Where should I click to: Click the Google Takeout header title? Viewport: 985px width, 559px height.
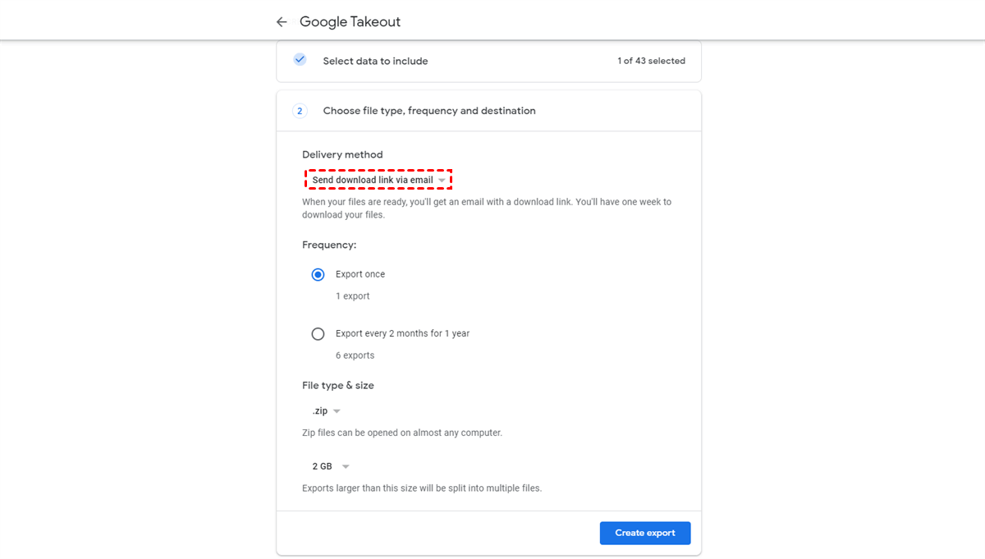(x=350, y=21)
